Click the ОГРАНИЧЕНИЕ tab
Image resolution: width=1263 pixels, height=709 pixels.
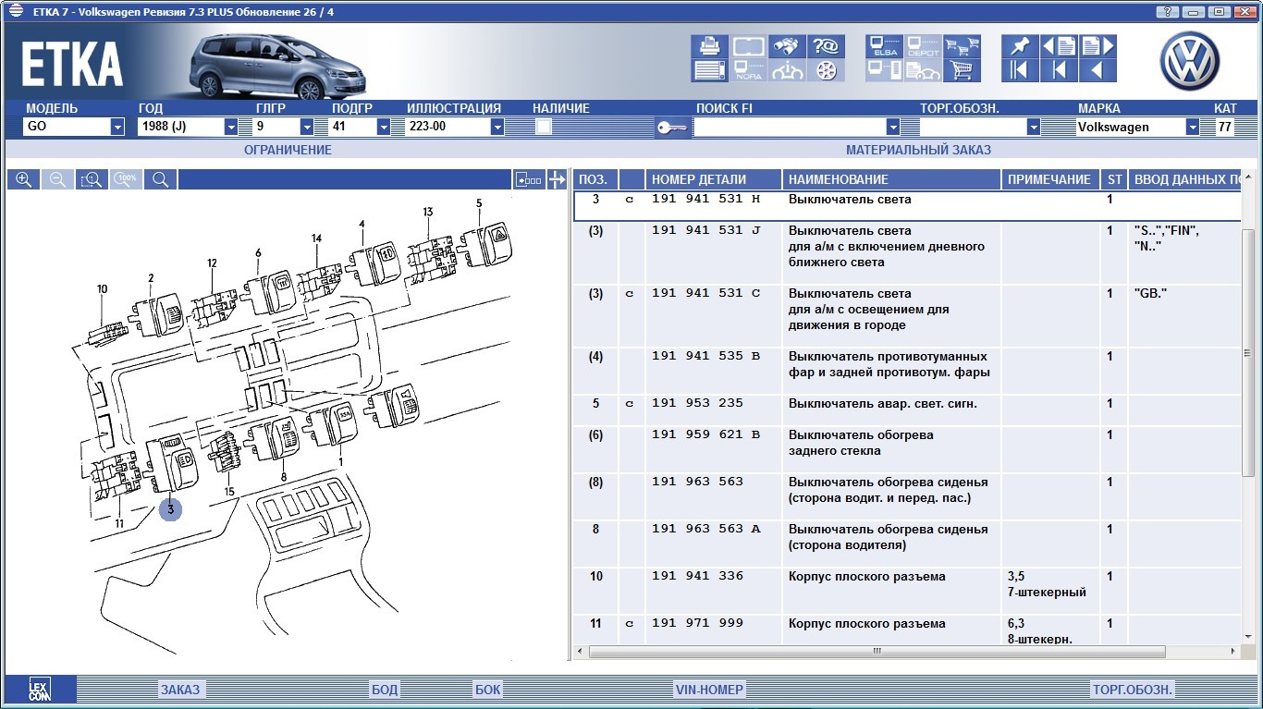288,150
